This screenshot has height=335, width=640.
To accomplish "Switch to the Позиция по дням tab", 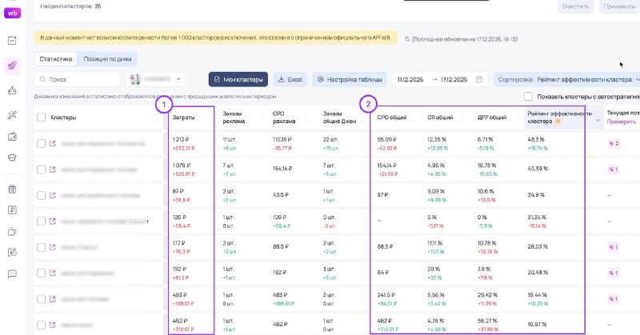I will tap(107, 59).
